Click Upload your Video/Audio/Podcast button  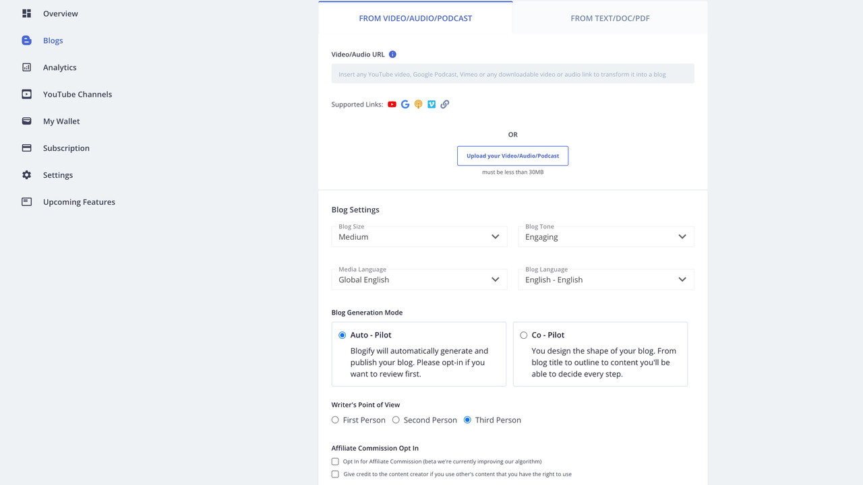(512, 156)
